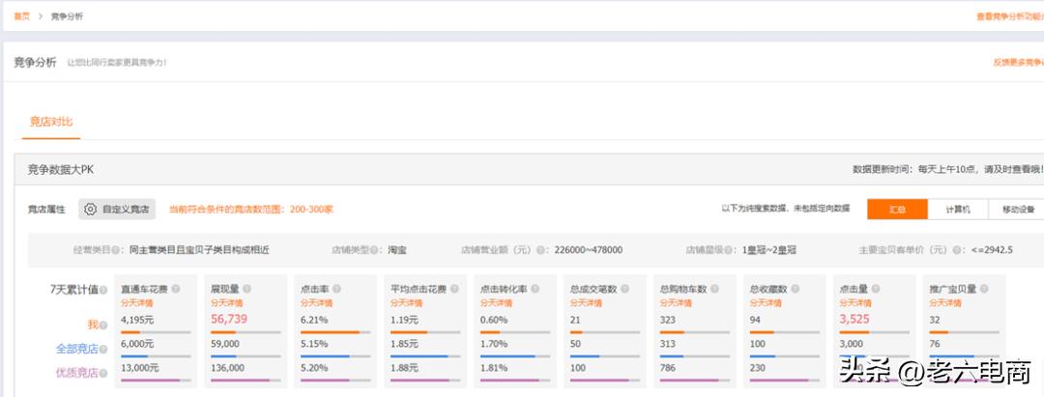Click help icon next to 总购物车数

(x=713, y=289)
